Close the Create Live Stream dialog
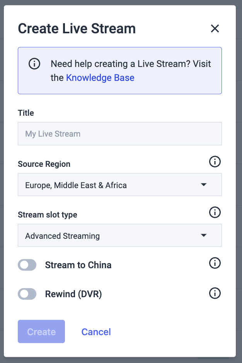The height and width of the screenshot is (363, 242). tap(215, 29)
